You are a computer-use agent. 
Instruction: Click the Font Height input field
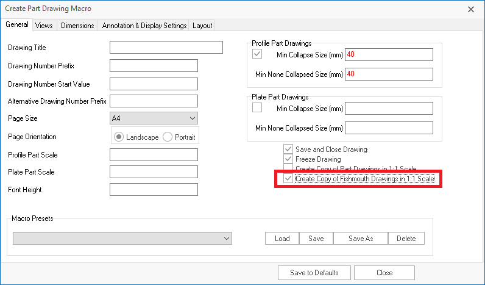(x=154, y=190)
